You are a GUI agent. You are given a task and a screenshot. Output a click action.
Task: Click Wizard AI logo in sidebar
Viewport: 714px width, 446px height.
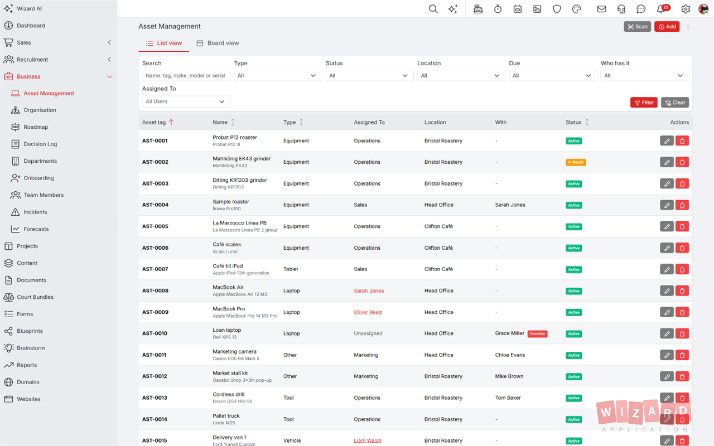[x=23, y=9]
